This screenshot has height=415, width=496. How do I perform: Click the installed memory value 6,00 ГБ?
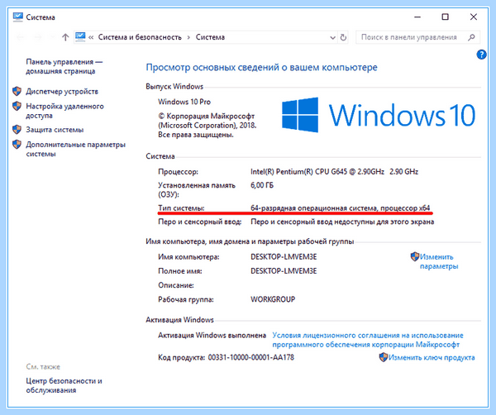pos(262,185)
